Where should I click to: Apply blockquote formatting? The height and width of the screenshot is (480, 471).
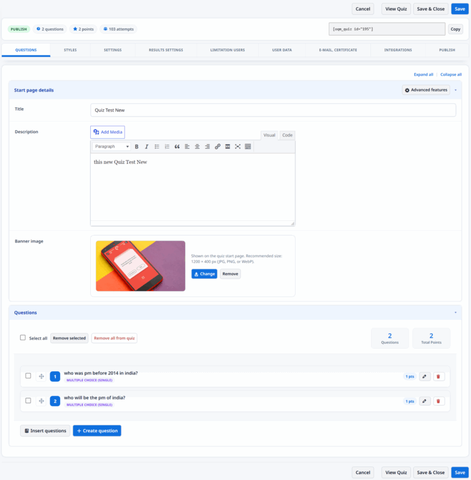click(x=177, y=147)
